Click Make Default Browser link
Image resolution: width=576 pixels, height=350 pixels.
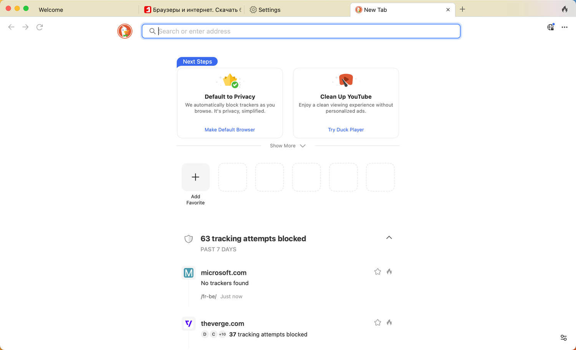(x=230, y=130)
